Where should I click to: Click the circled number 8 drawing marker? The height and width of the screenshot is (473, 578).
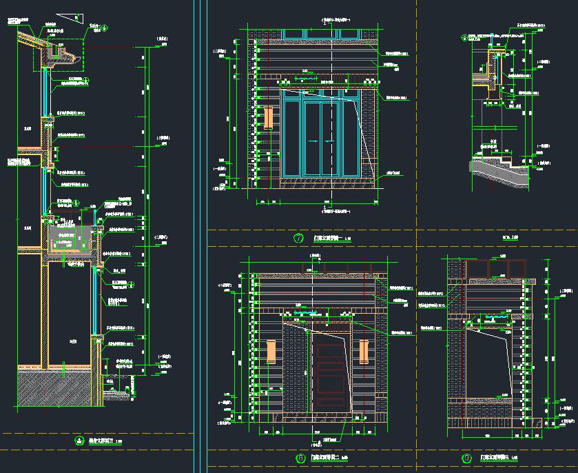point(300,458)
